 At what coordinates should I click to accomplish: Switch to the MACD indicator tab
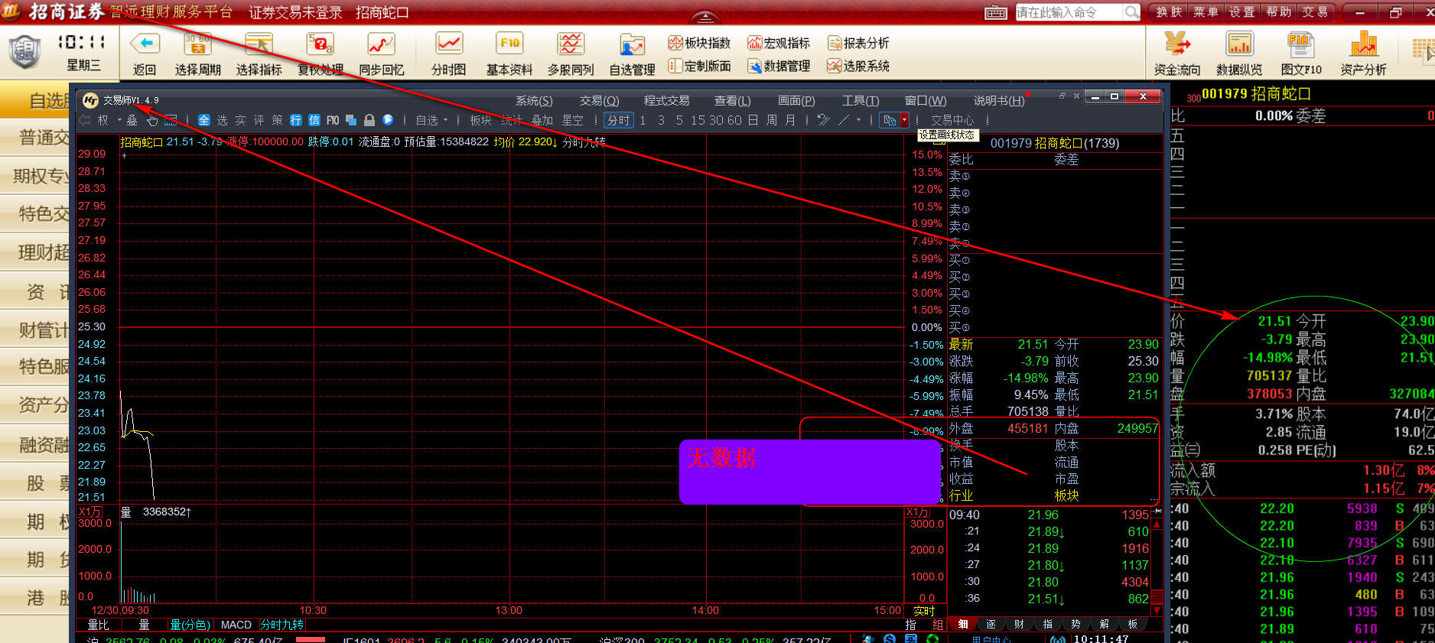tap(236, 625)
